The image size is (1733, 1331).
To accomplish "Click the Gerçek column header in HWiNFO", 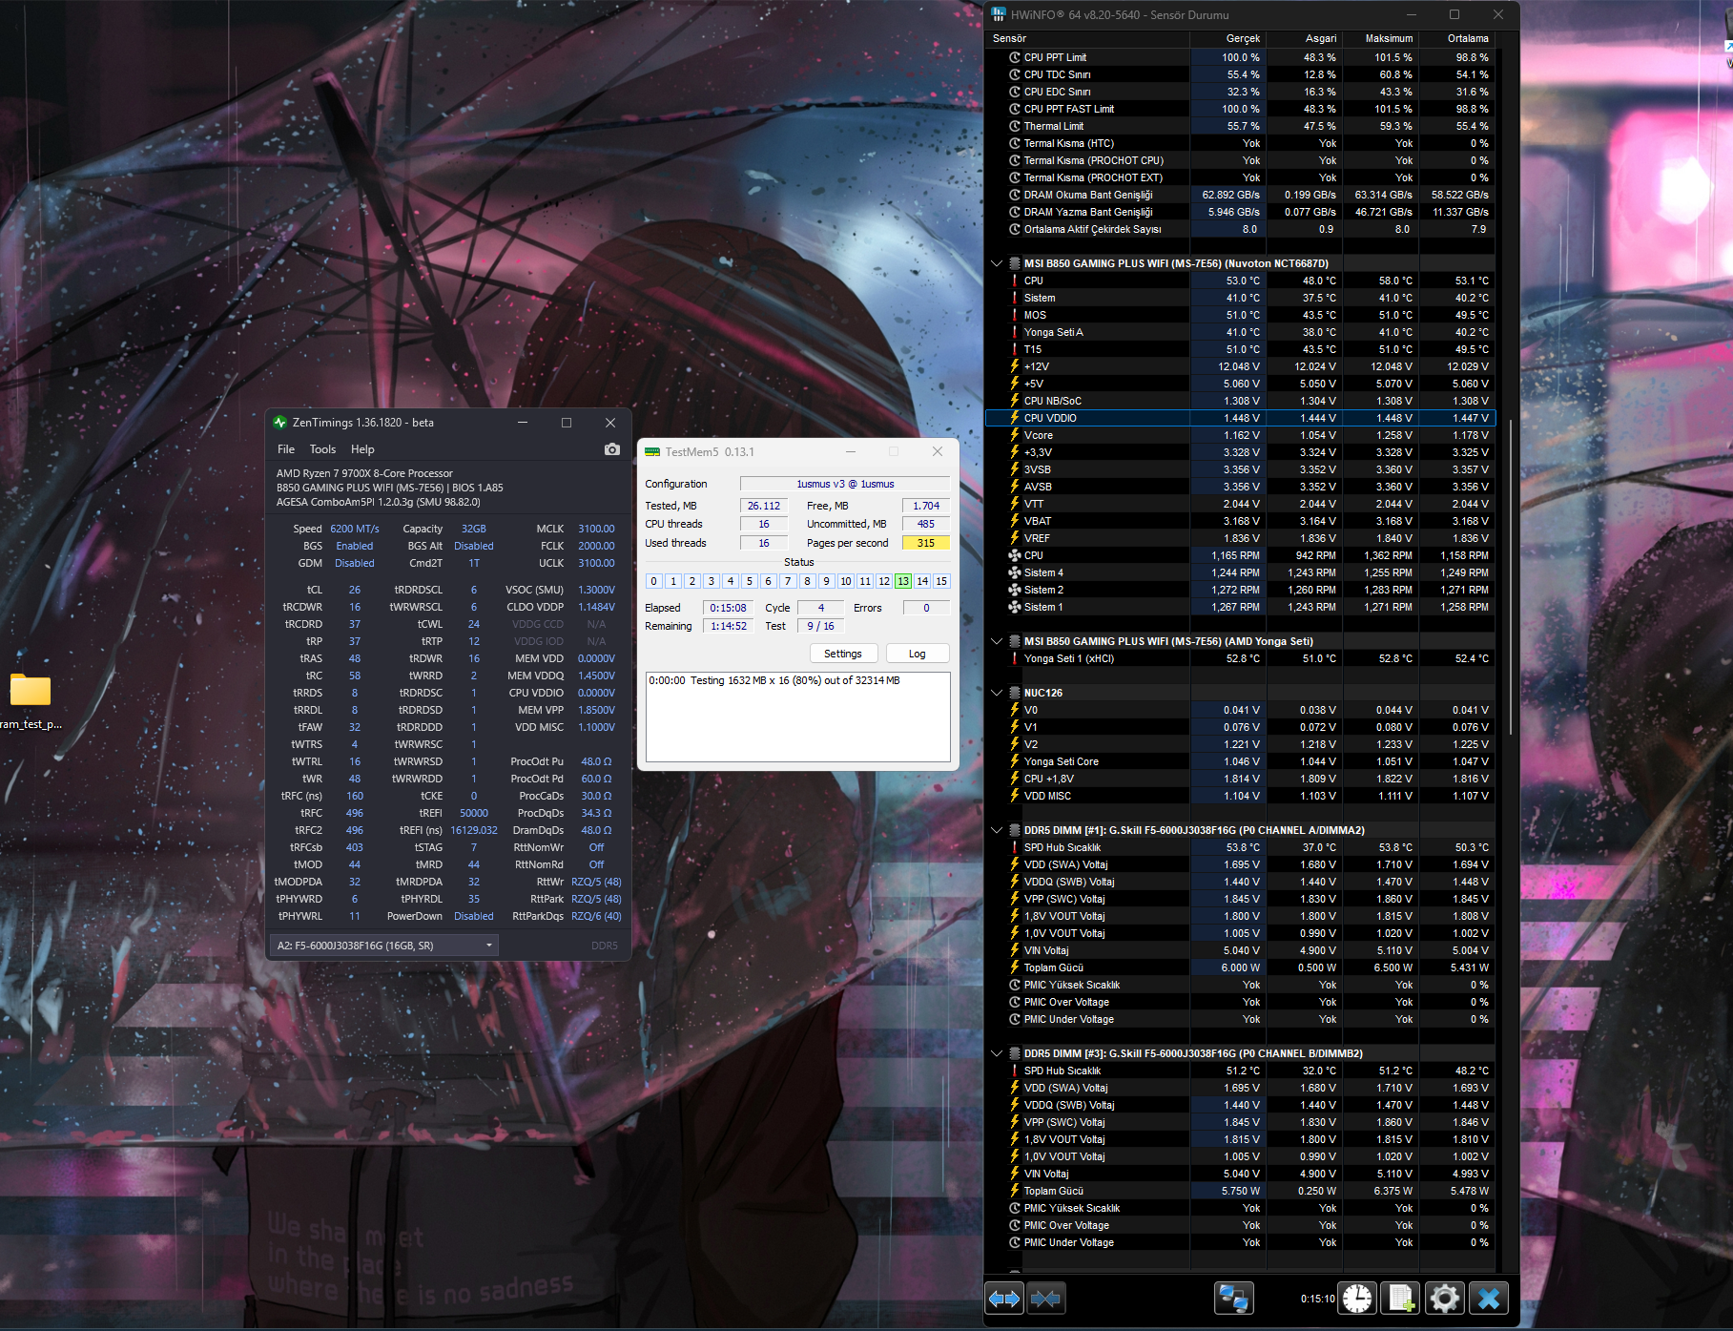I will point(1228,38).
